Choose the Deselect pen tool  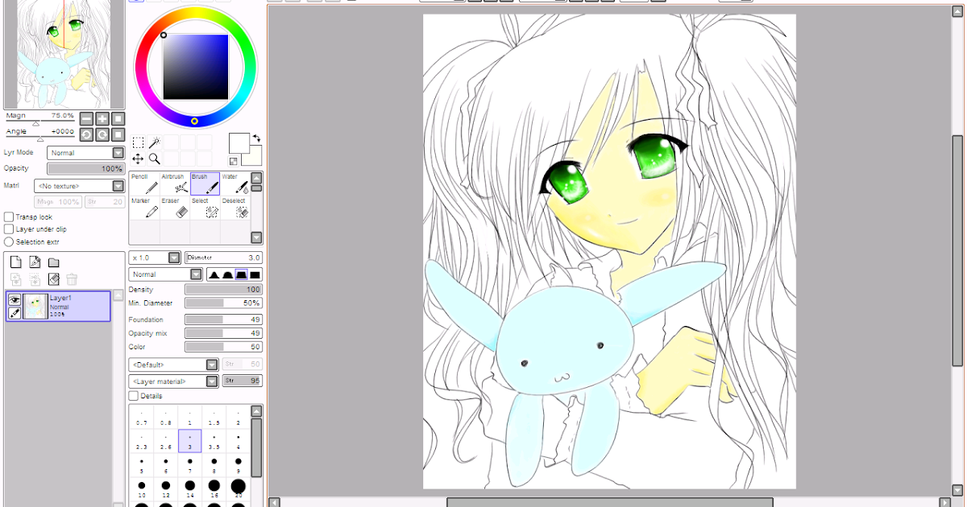click(x=234, y=208)
